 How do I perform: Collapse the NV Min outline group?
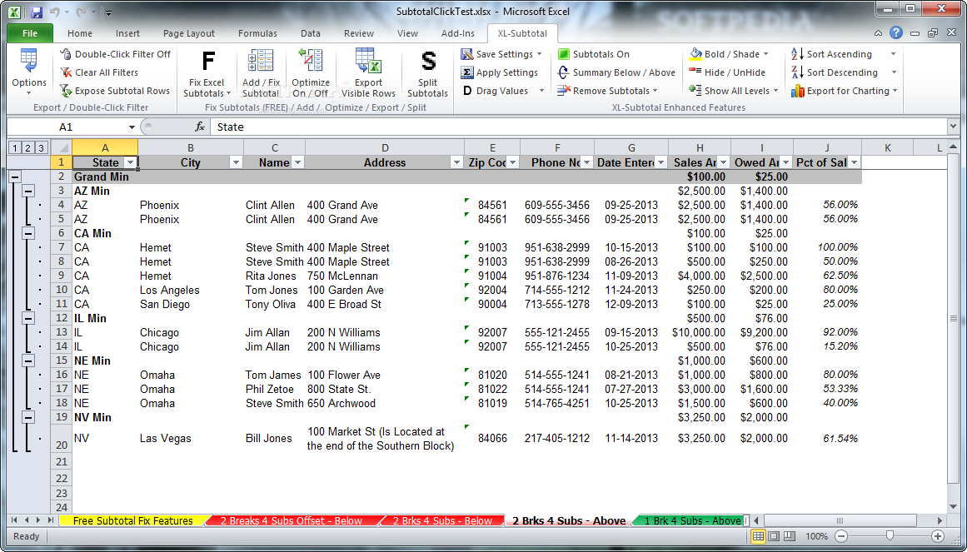click(27, 418)
